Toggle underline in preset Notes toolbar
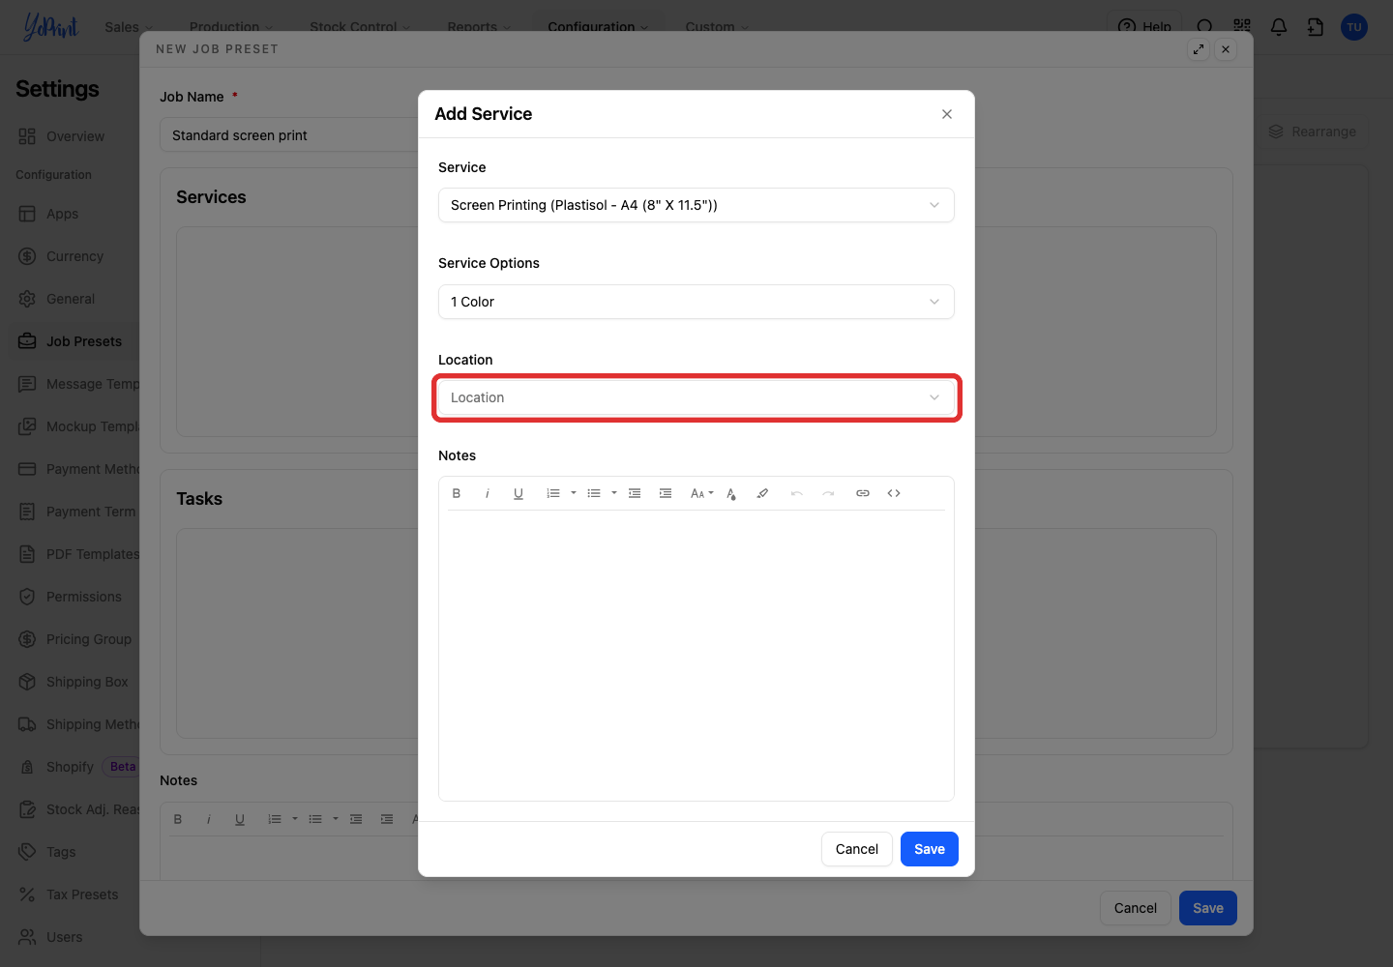 240,819
